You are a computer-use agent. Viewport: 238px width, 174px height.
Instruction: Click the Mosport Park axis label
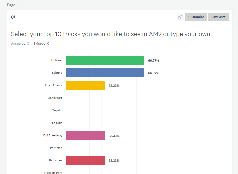[x=53, y=172]
